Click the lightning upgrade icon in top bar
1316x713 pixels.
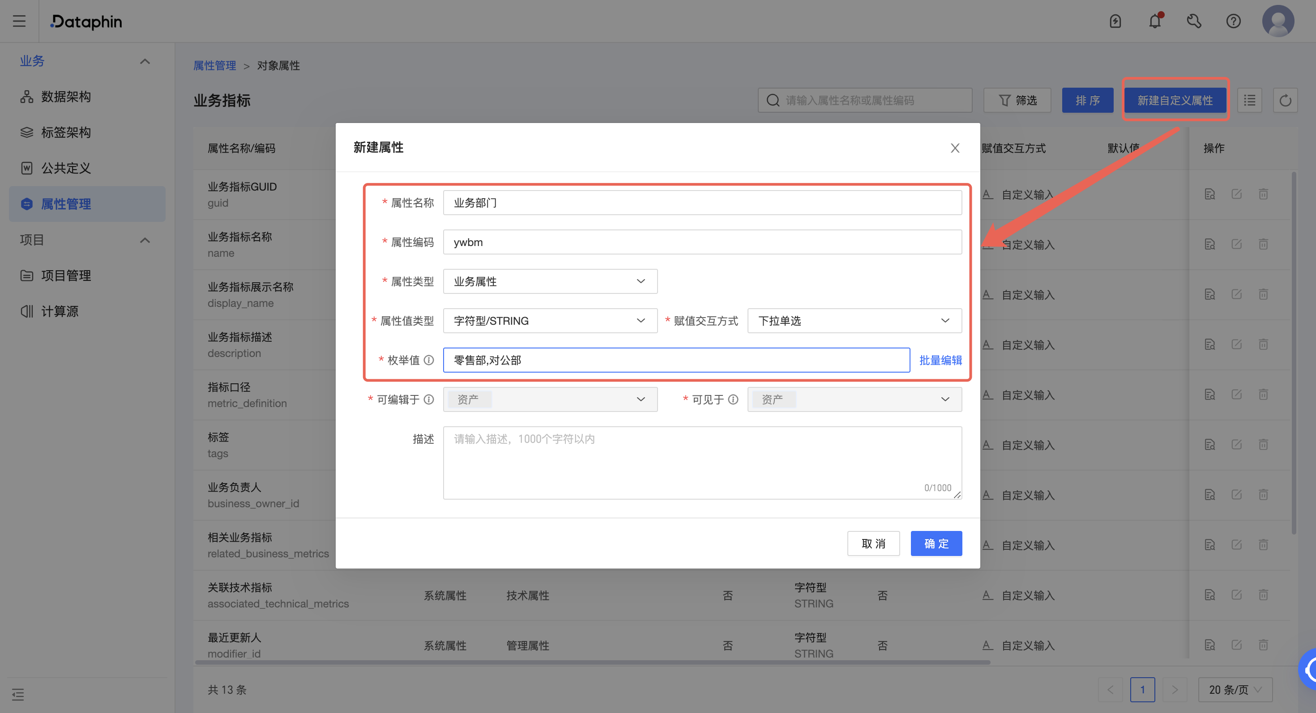[x=1115, y=21]
